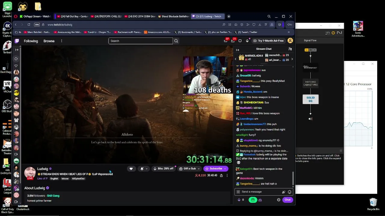Switch to EVO 2014 SSBM browser tab
Screen dimensions: 385x216
pos(140,16)
